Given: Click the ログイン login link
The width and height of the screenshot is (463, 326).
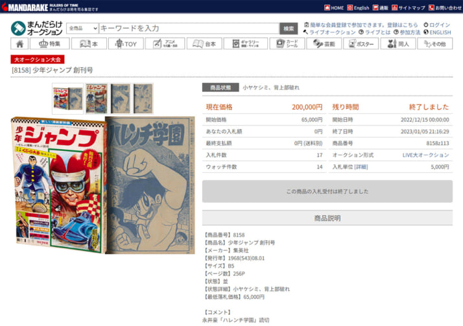Looking at the screenshot, I should [x=437, y=25].
